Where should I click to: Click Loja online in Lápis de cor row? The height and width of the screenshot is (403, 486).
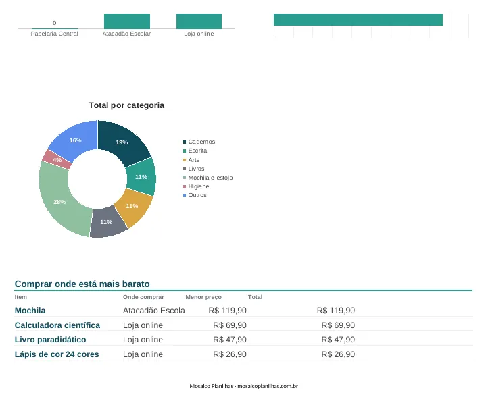point(143,354)
